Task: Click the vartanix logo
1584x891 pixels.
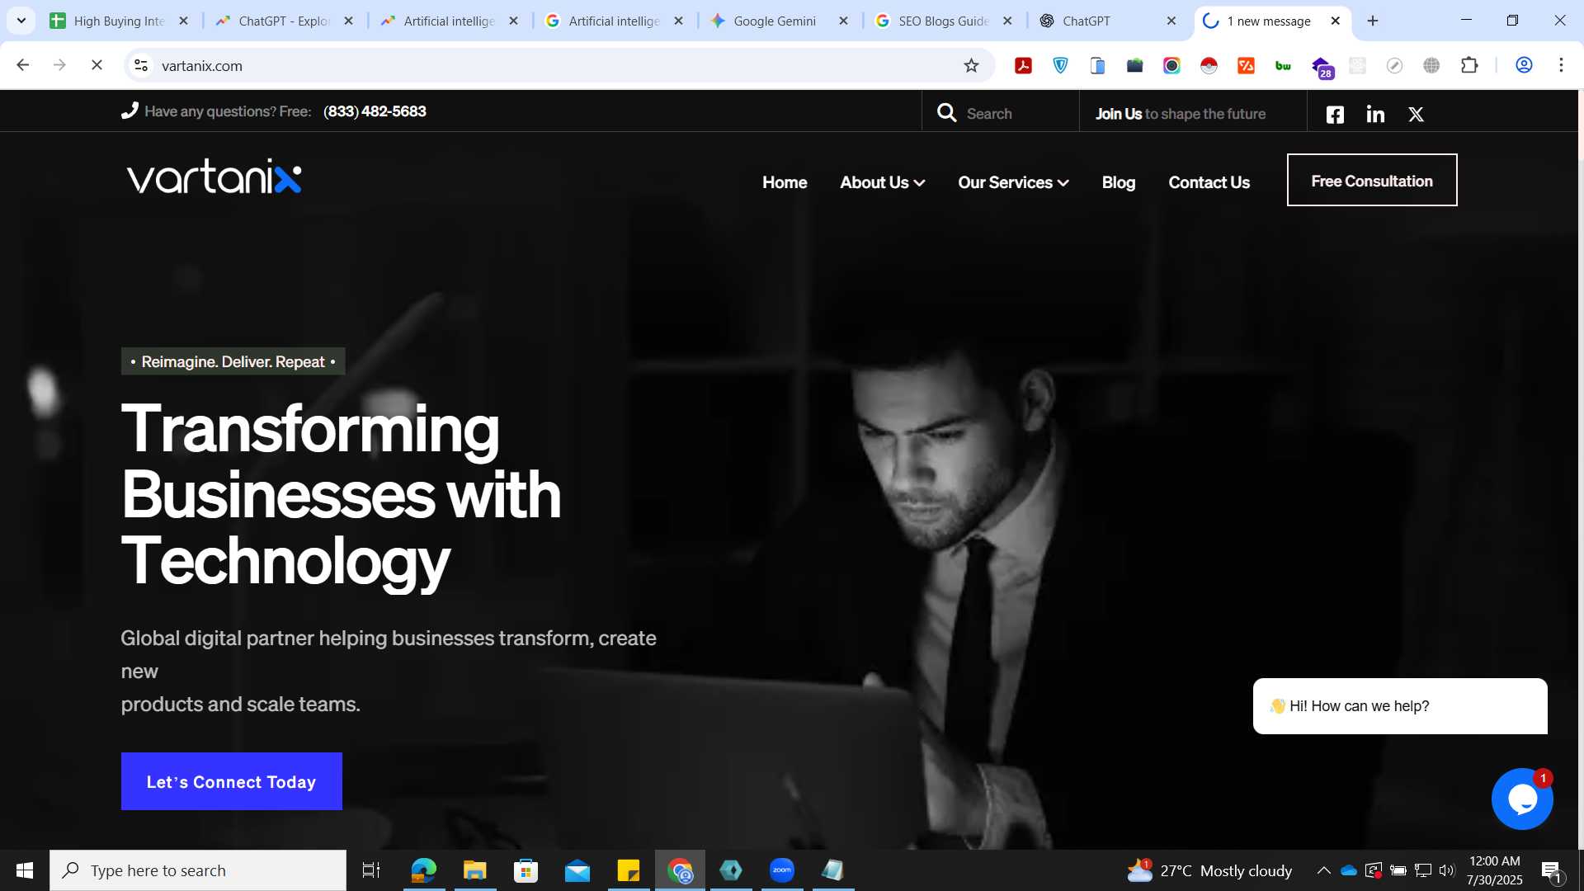Action: point(214,177)
